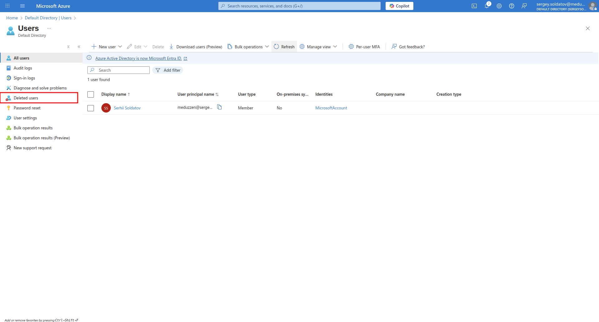Click the Identities column header

(x=324, y=94)
